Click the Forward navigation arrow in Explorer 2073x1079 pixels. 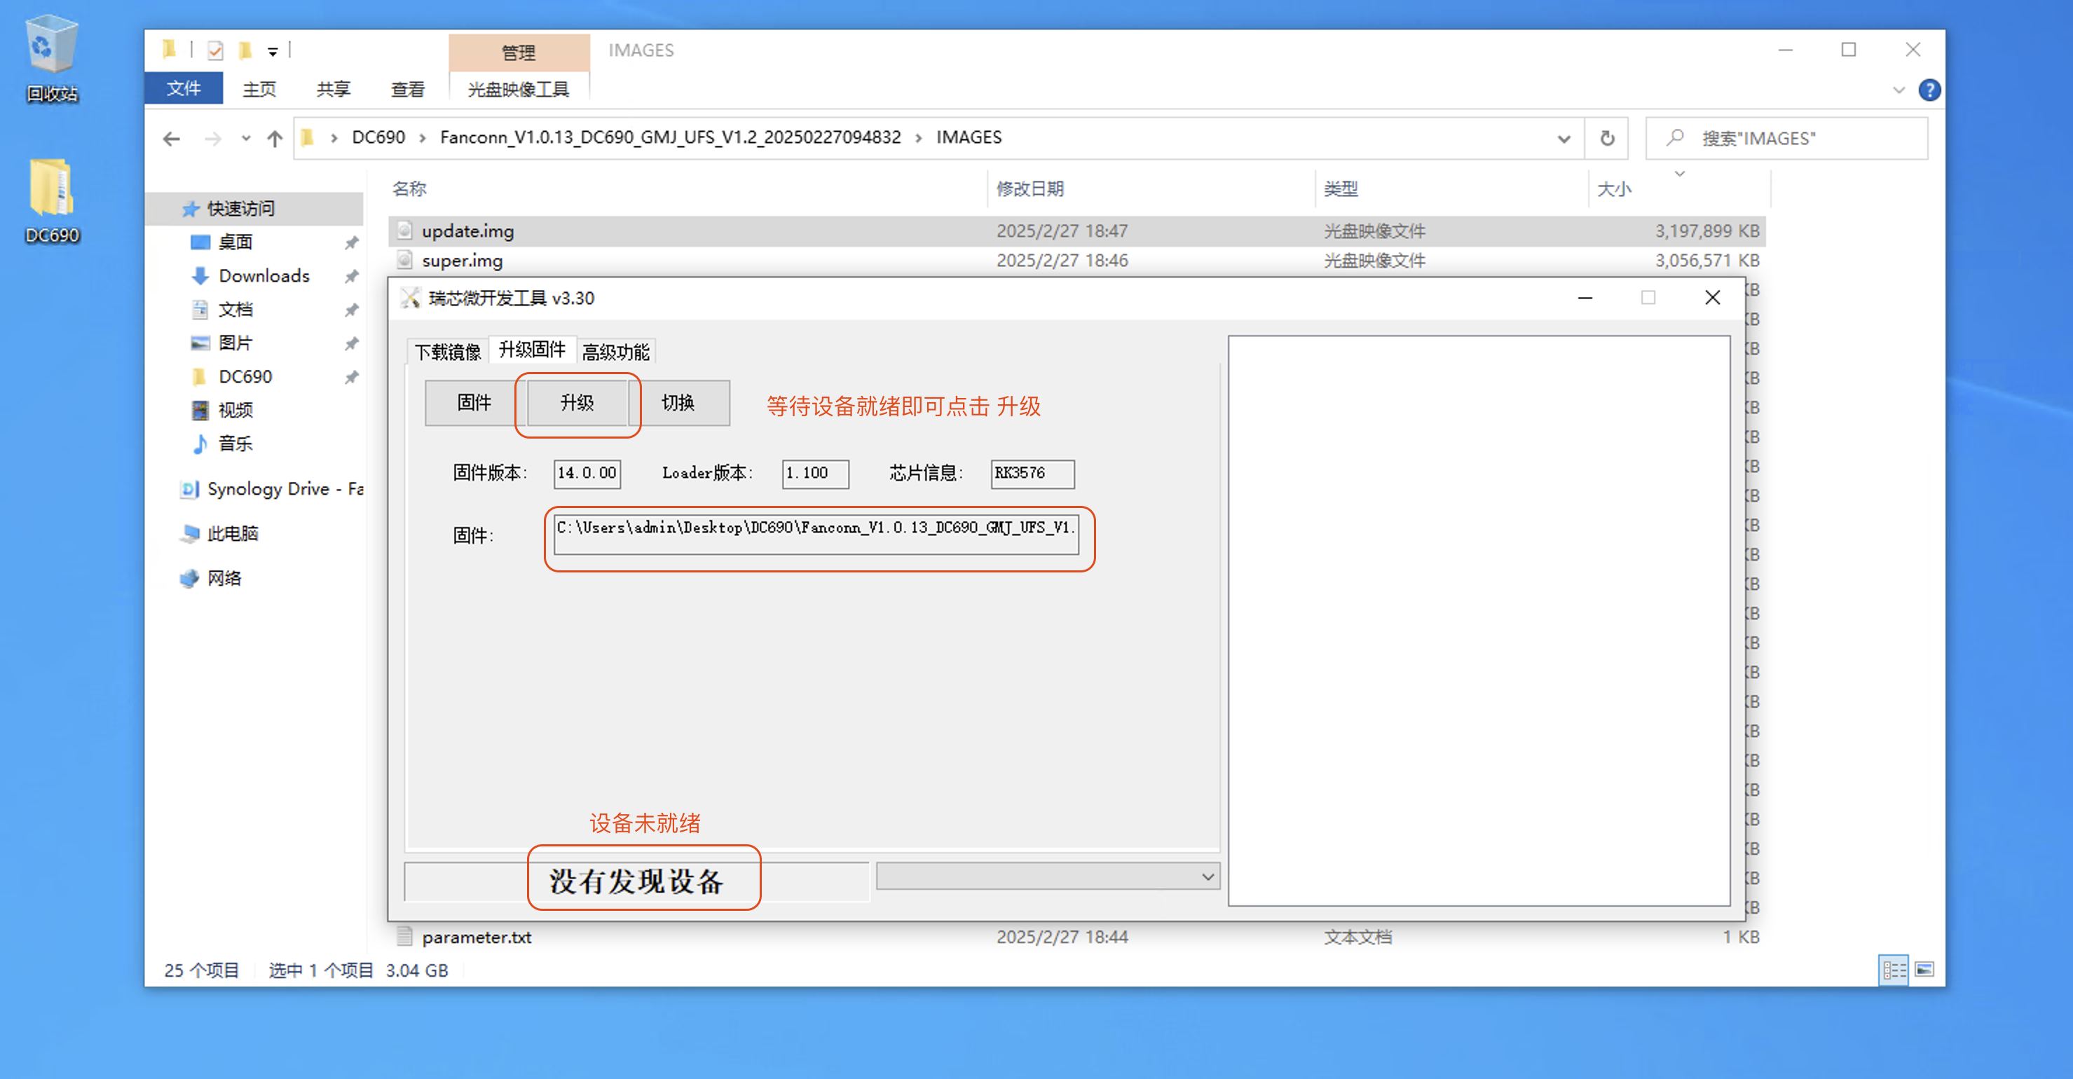[212, 139]
